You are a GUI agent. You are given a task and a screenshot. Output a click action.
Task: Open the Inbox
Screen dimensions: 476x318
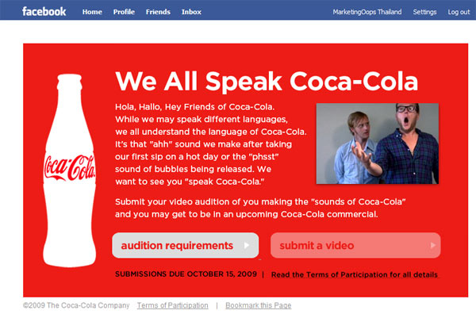pos(191,12)
